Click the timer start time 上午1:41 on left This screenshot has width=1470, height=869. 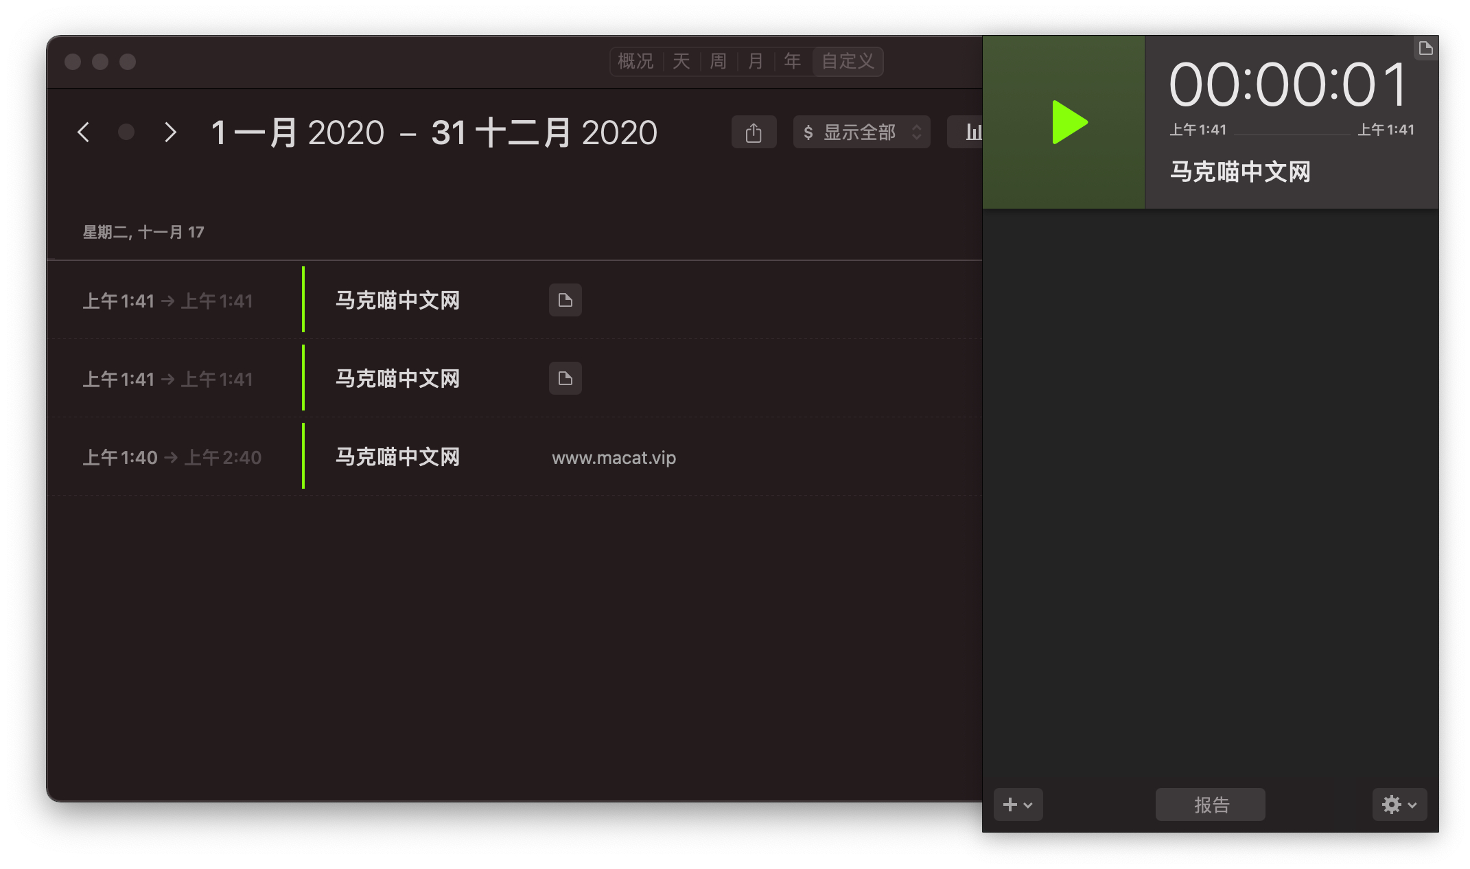coord(1198,130)
